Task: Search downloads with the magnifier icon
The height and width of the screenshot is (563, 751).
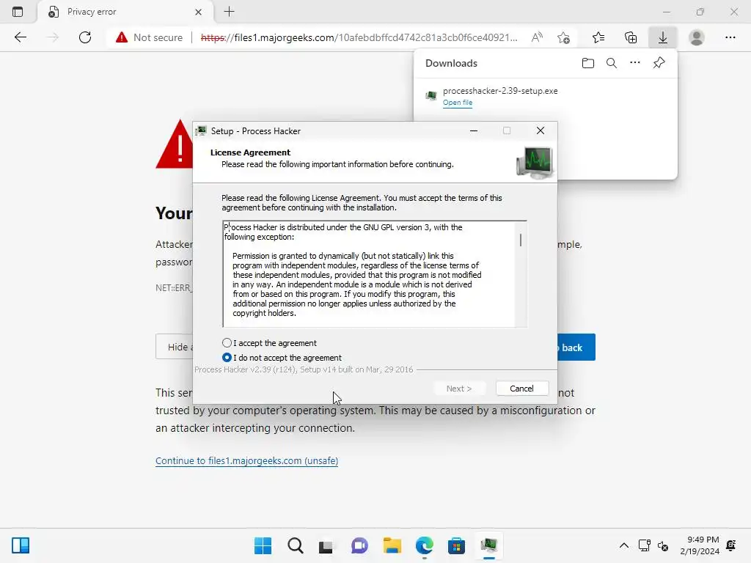Action: [611, 63]
